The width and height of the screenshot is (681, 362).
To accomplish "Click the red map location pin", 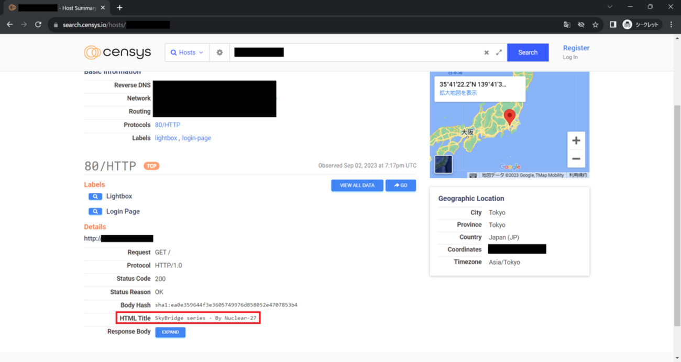I will click(509, 117).
